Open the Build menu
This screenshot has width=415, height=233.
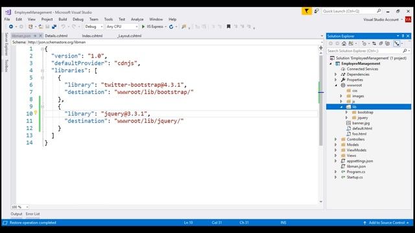click(x=63, y=19)
